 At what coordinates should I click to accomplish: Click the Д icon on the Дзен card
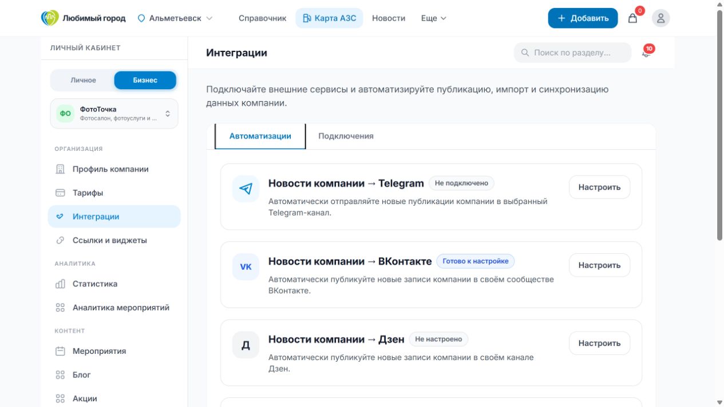pyautogui.click(x=246, y=345)
